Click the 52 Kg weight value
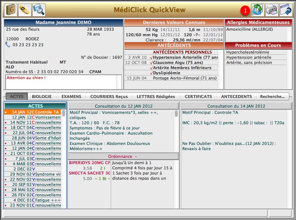The height and width of the screenshot is (220, 296). [152, 30]
